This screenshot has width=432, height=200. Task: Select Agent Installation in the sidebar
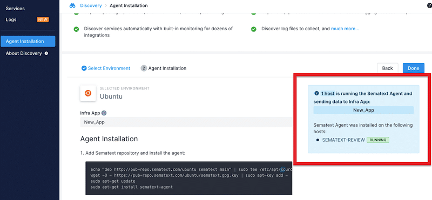(28, 42)
